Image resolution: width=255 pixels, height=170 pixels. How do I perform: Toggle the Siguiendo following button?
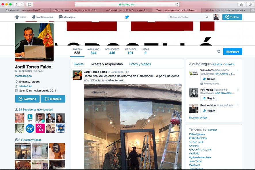click(232, 51)
